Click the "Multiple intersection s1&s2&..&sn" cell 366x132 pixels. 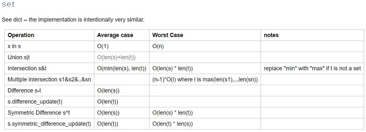click(x=49, y=79)
